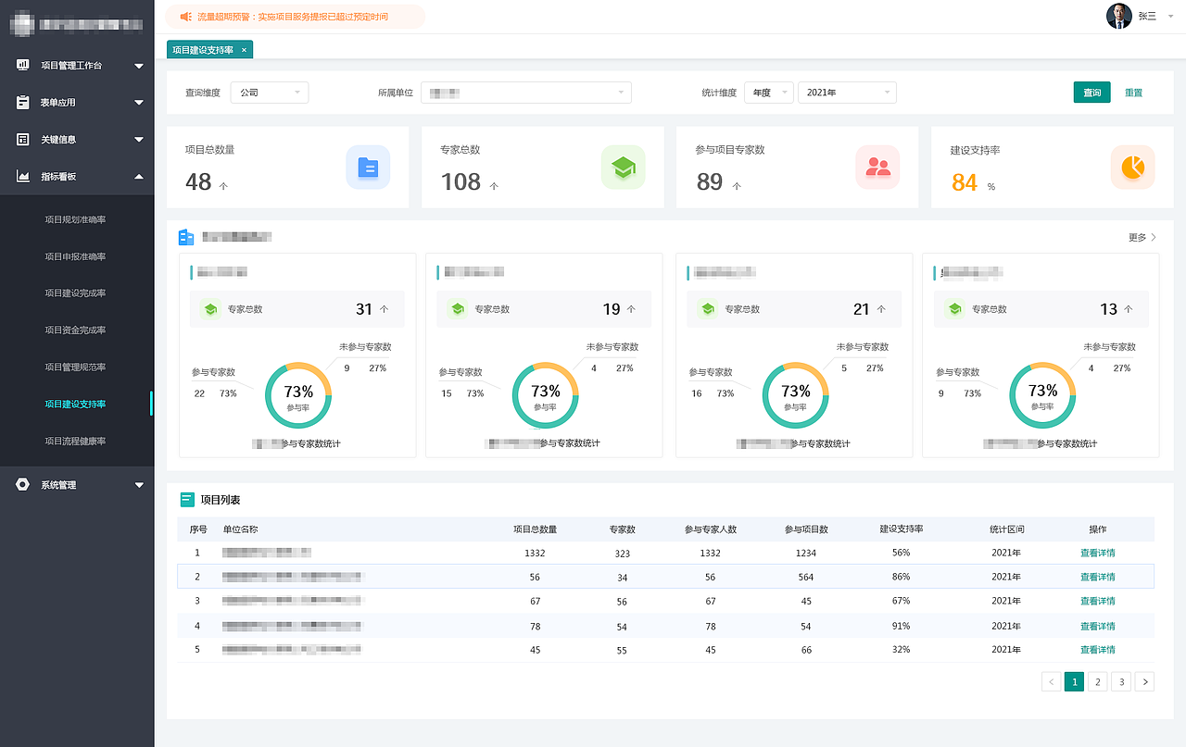Click the 建设支持率 column header
This screenshot has height=747, width=1186.
(902, 529)
